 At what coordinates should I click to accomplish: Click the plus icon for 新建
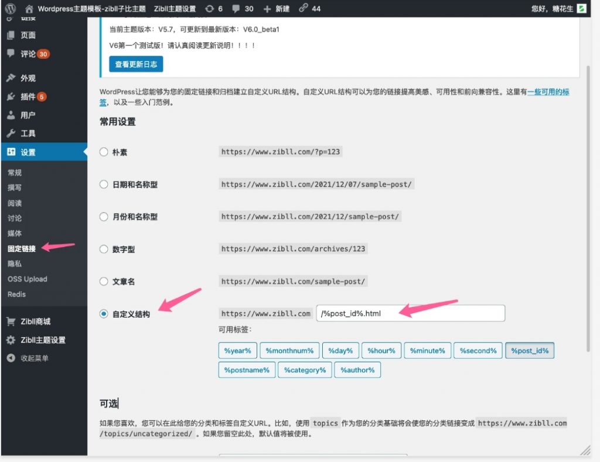coord(267,9)
